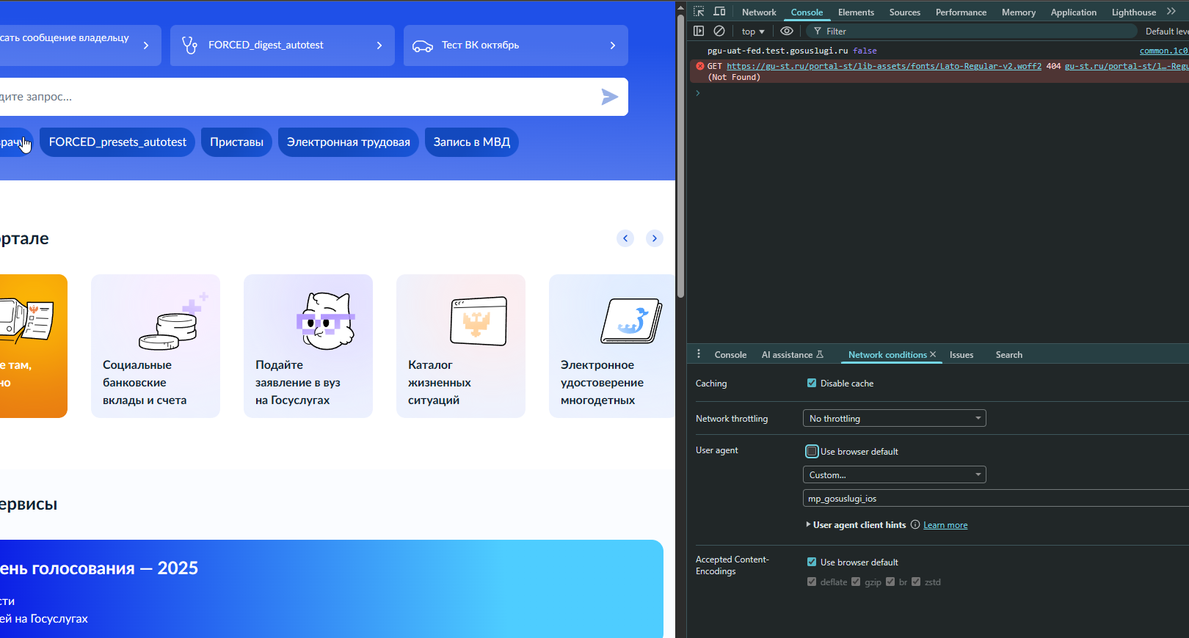Select the Запись в МВД chip
The width and height of the screenshot is (1189, 638).
[x=472, y=142]
